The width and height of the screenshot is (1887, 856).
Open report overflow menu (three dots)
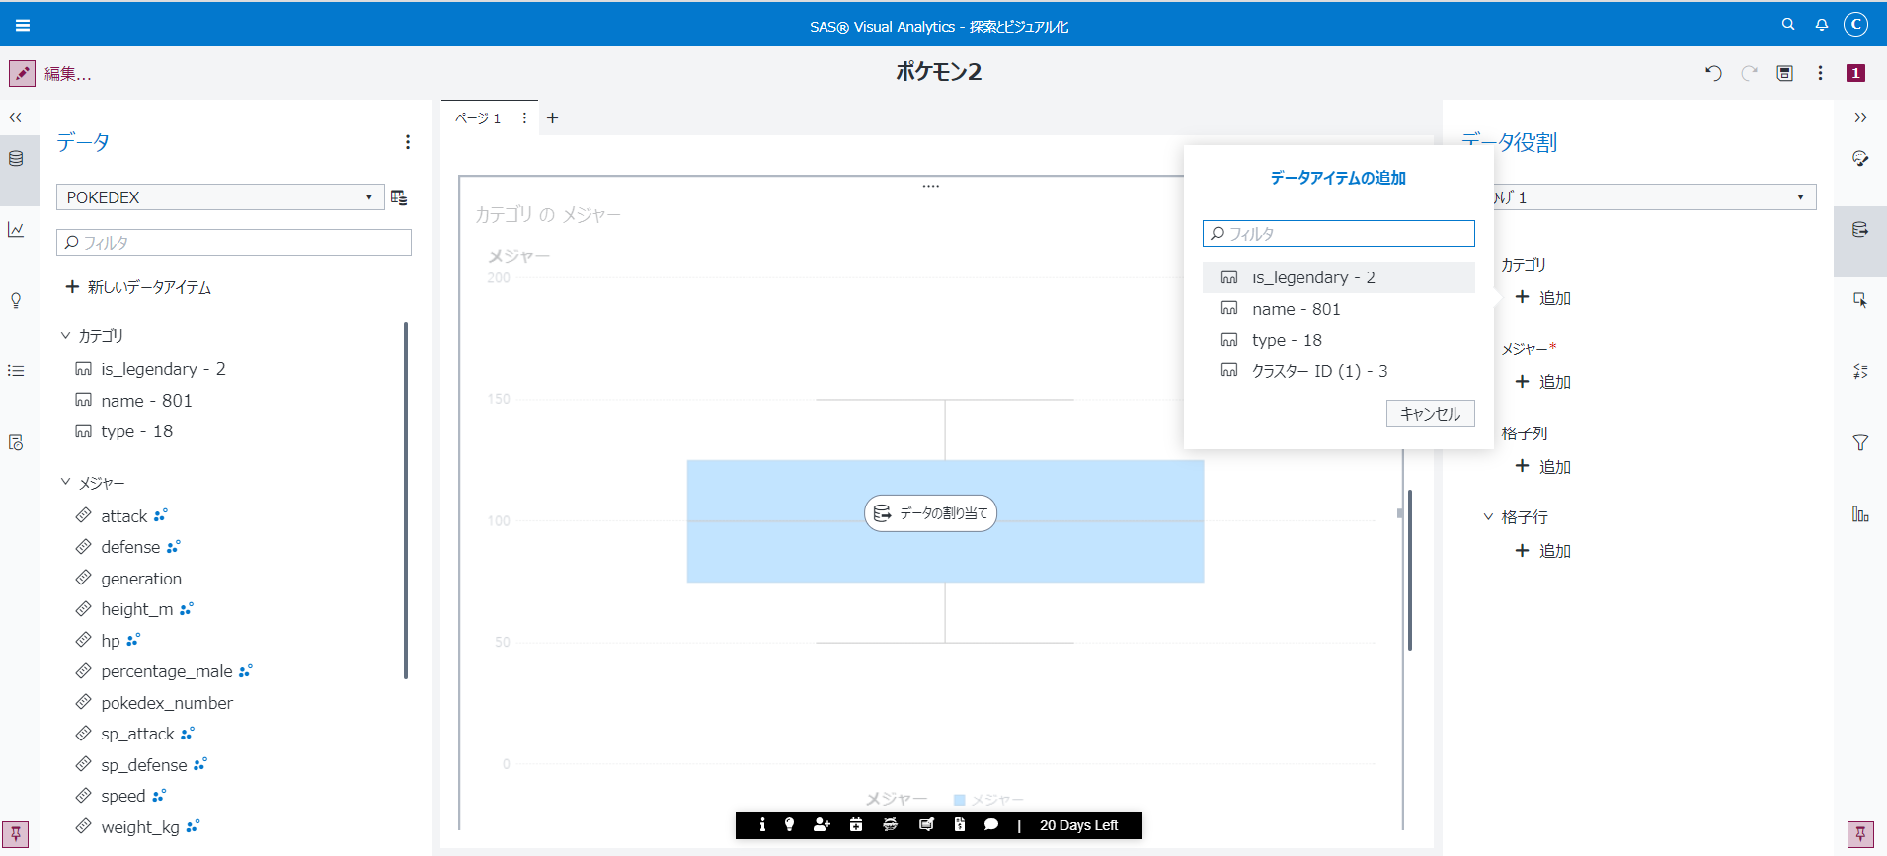[1820, 73]
